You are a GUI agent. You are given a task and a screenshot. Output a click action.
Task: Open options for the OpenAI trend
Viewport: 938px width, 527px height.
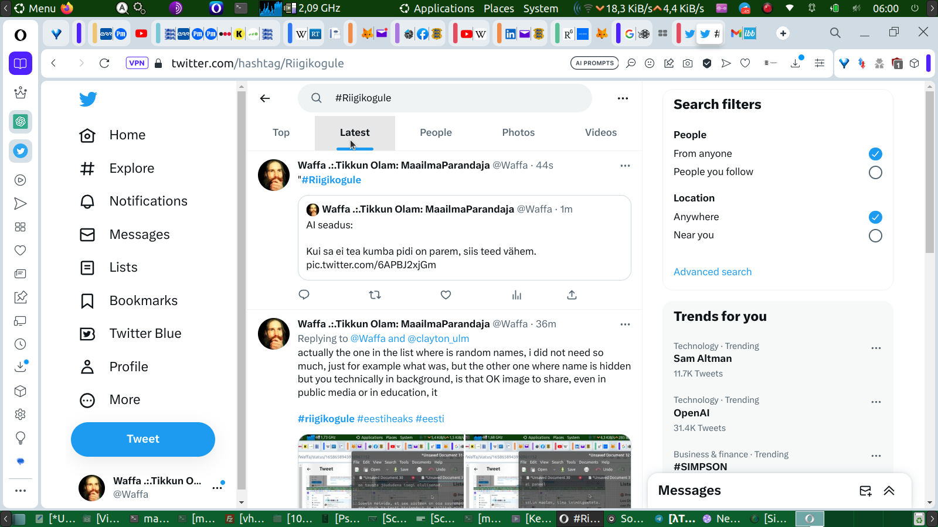pos(876,402)
